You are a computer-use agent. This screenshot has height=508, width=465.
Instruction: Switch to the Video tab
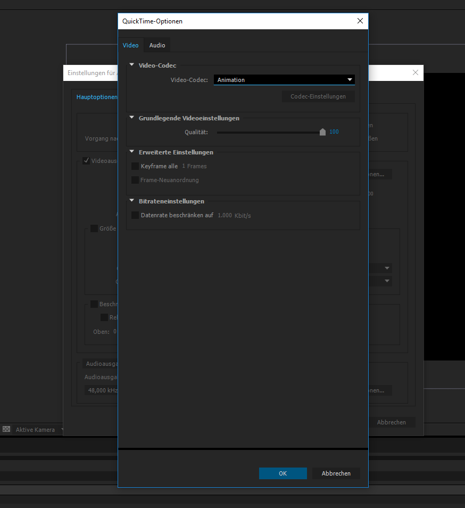click(130, 45)
